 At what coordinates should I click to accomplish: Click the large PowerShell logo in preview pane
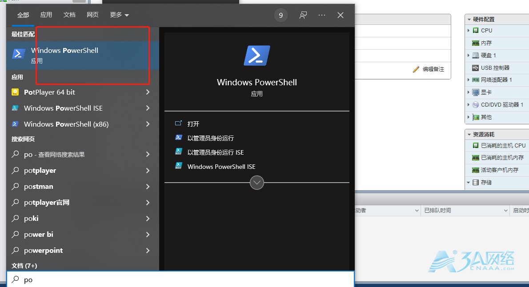coord(257,56)
